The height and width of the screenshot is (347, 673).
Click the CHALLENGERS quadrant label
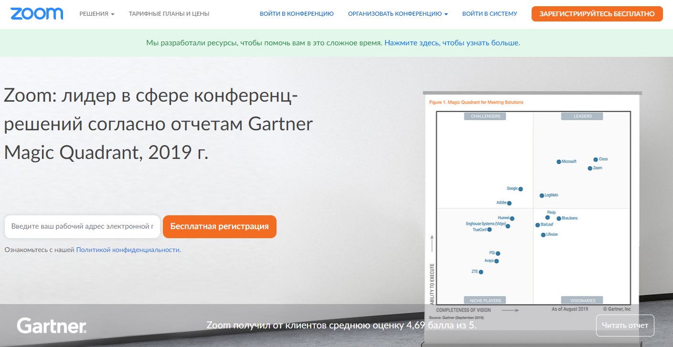tap(485, 116)
